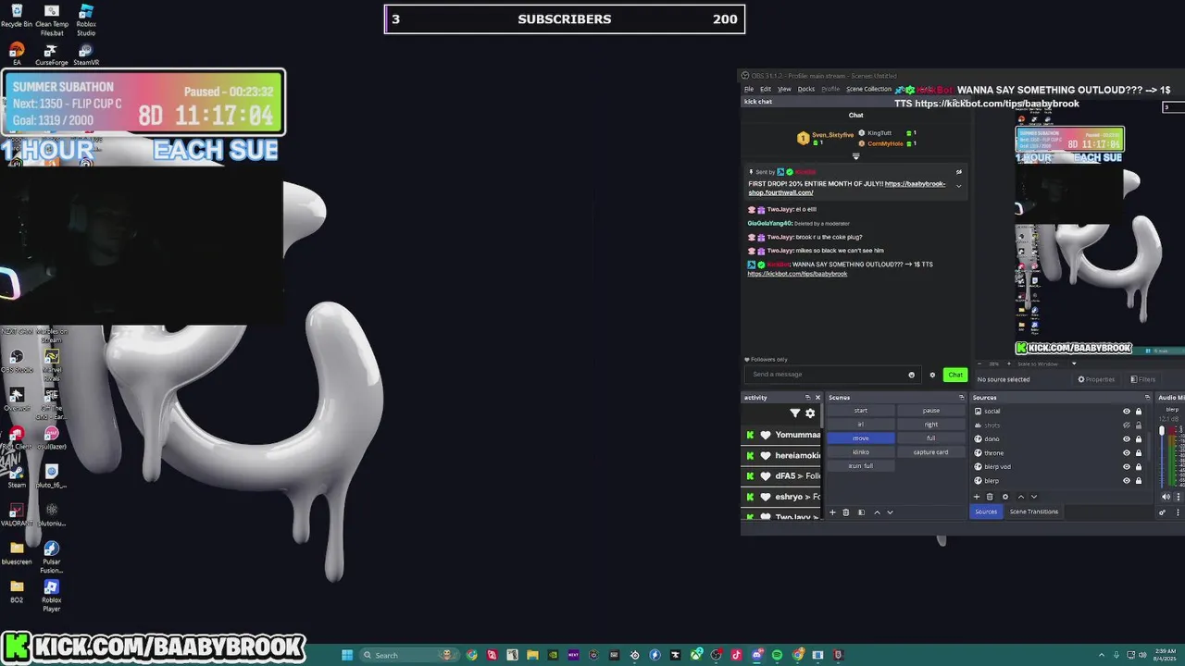Open source Filters button
This screenshot has height=666, width=1185.
pyautogui.click(x=1143, y=379)
